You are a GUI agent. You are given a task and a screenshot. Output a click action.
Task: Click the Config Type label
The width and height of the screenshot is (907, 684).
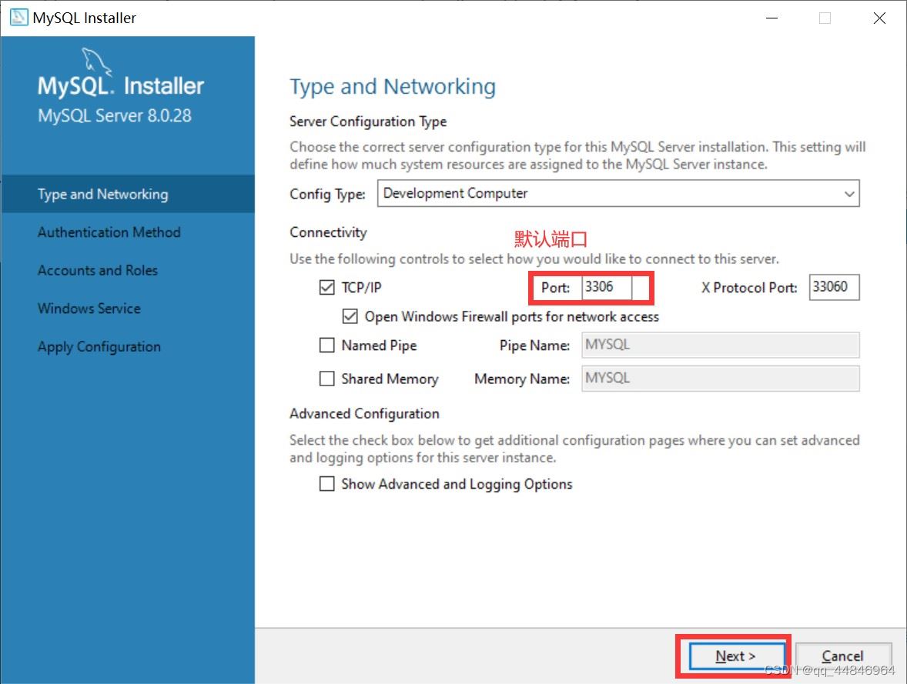[327, 194]
